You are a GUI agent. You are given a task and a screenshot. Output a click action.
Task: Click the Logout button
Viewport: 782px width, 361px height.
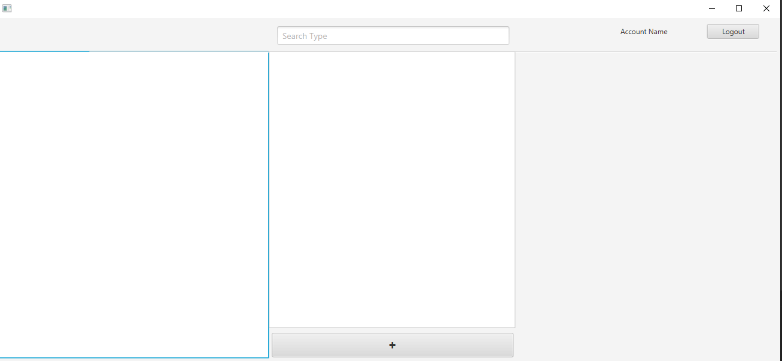(732, 31)
